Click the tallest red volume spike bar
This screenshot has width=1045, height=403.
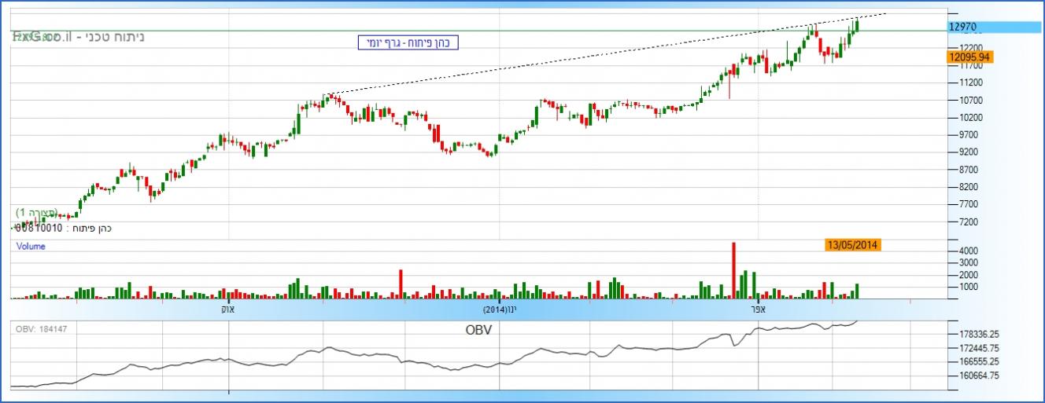[x=733, y=269]
